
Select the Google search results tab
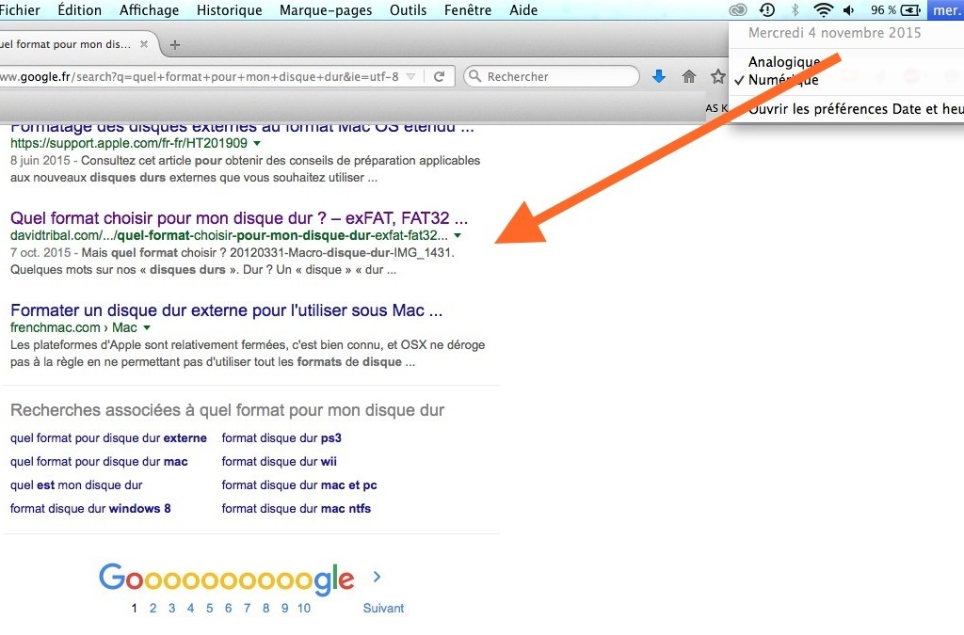pyautogui.click(x=72, y=44)
